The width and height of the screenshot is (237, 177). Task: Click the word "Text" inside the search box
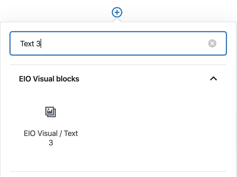[x=27, y=44]
